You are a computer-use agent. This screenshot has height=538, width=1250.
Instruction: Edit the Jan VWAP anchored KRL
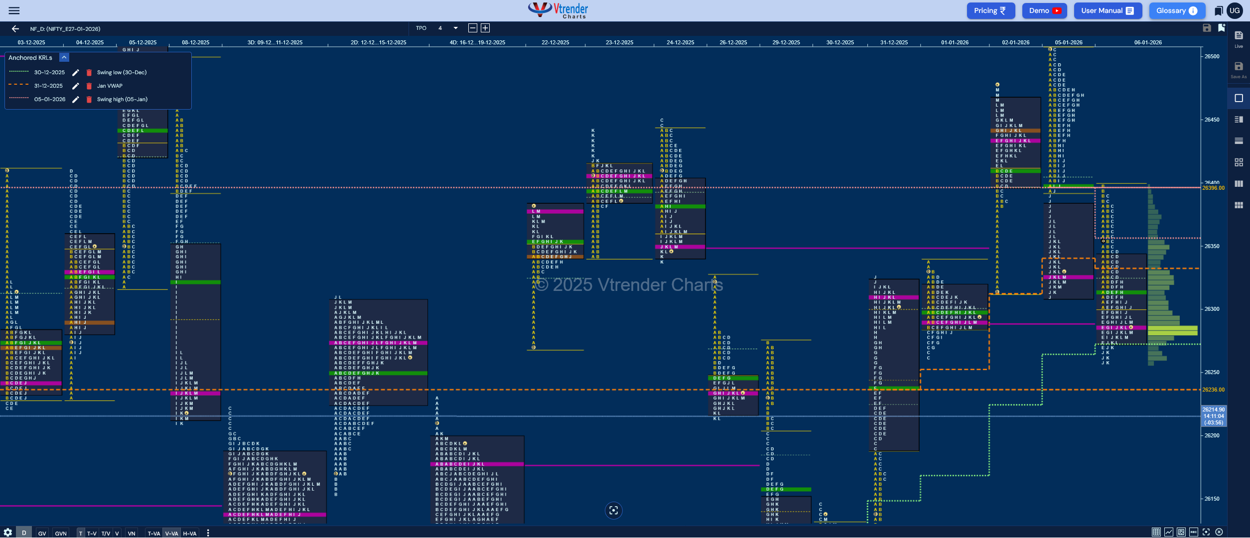click(76, 86)
